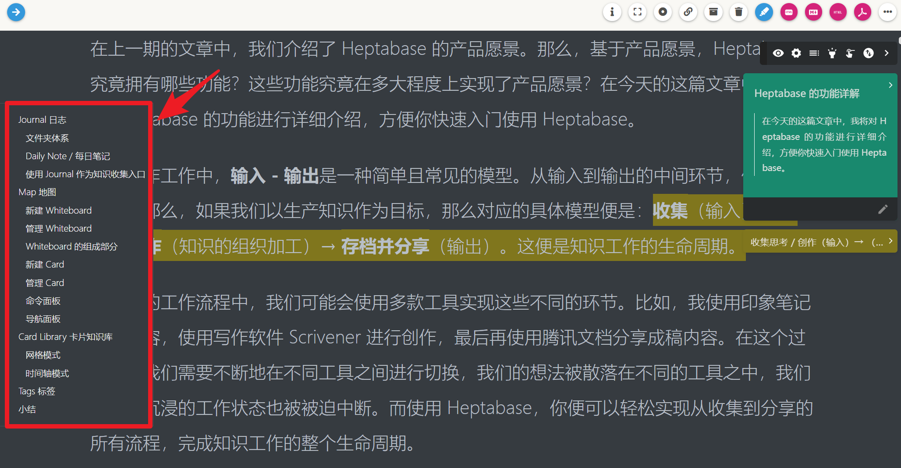Screen dimensions: 901x468
Task: Copy the article link with the chain icon
Action: (688, 12)
